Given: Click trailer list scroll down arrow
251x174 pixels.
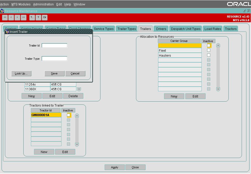Looking at the screenshot, I should (79, 89).
